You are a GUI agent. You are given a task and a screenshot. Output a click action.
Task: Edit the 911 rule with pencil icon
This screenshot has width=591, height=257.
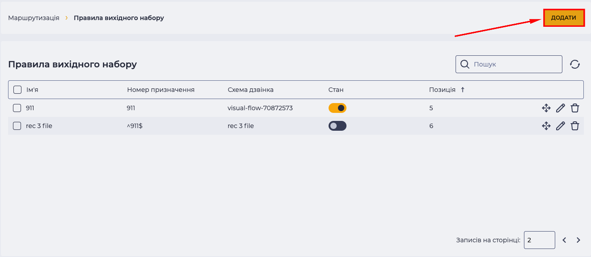(561, 108)
